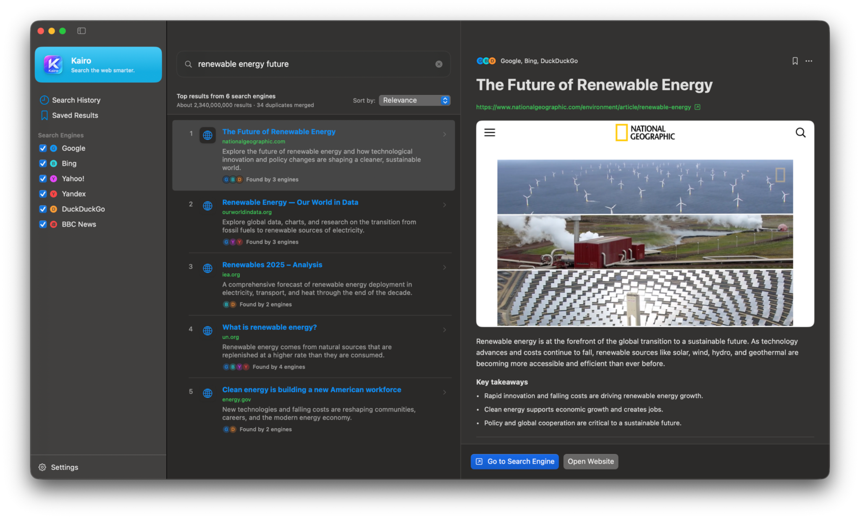This screenshot has width=860, height=519.
Task: Click the renewable energy future search field
Action: [313, 64]
